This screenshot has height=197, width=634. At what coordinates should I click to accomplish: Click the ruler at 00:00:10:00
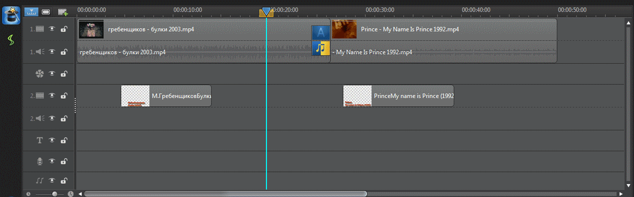188,9
